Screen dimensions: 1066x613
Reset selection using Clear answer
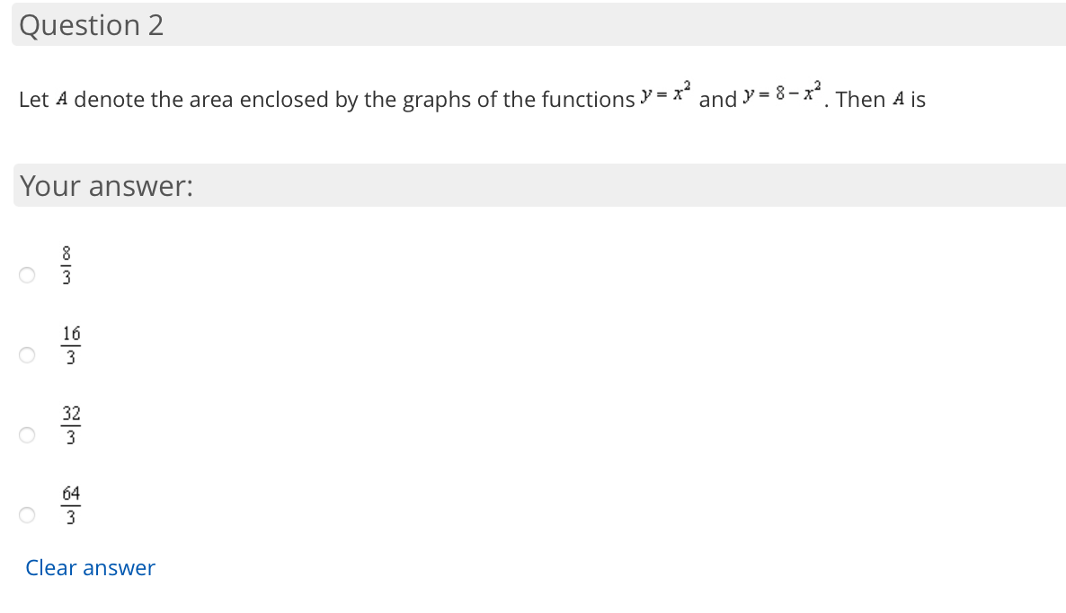90,567
